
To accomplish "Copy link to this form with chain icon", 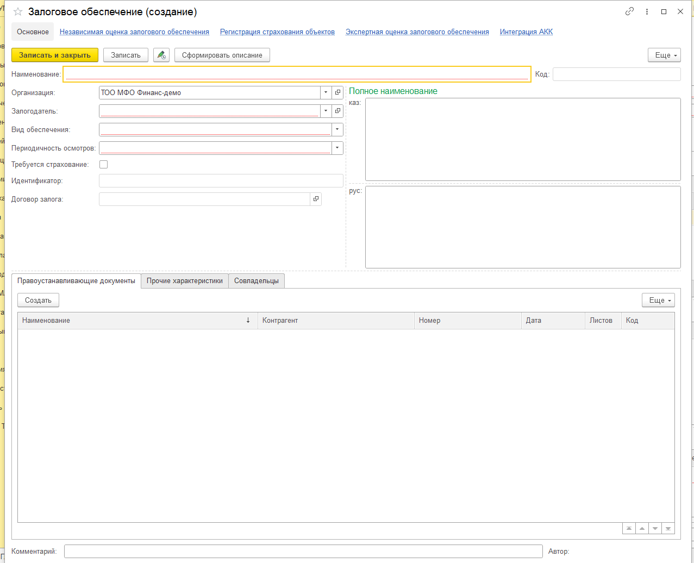I will click(629, 11).
